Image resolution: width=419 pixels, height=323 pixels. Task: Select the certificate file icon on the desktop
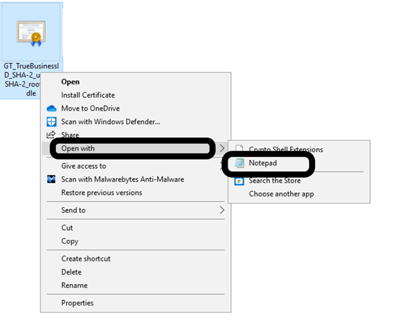pyautogui.click(x=31, y=34)
